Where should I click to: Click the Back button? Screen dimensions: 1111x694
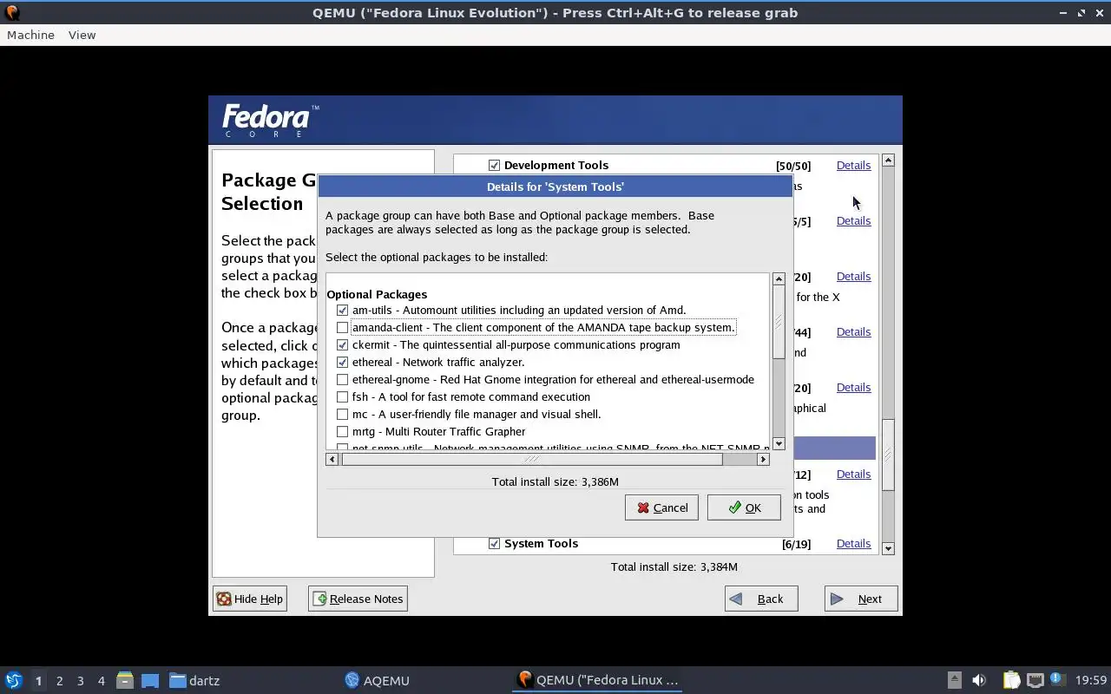pyautogui.click(x=761, y=599)
